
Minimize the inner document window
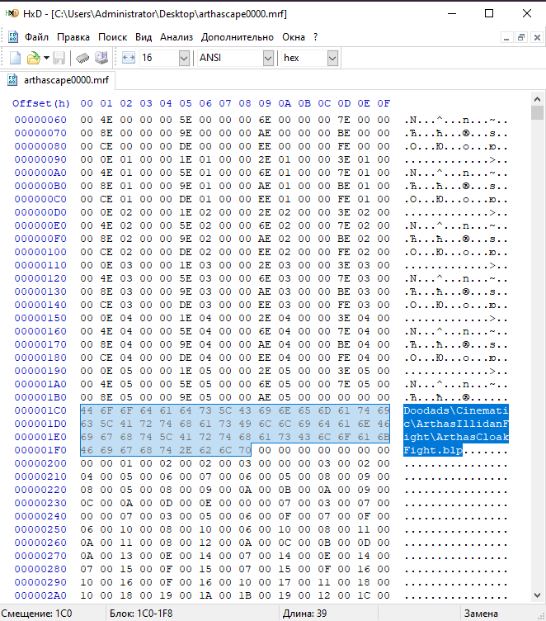pos(506,37)
